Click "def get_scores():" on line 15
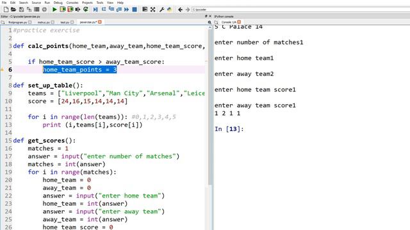This screenshot has height=230, width=410. [44, 141]
